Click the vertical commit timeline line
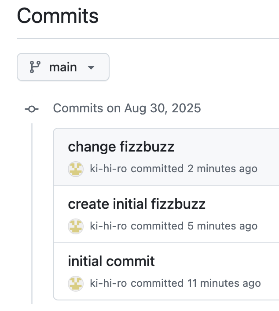 pos(32,213)
